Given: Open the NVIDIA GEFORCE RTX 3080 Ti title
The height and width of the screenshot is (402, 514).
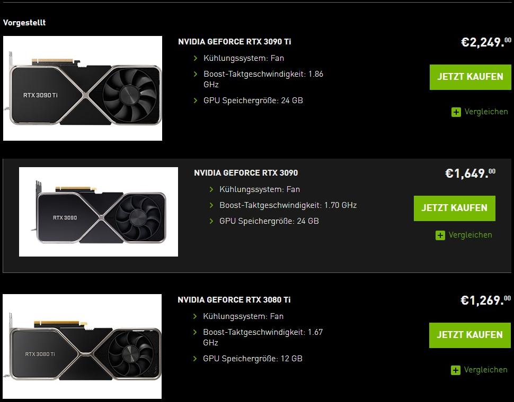Looking at the screenshot, I should [234, 300].
